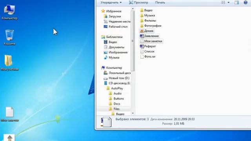Click the Домик image file icon
This screenshot has height=141, width=251.
(x=142, y=31)
